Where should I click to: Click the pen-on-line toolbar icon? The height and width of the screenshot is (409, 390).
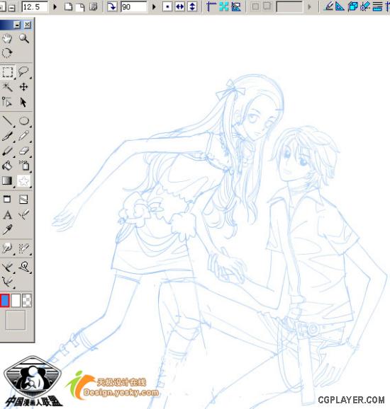pos(329,6)
